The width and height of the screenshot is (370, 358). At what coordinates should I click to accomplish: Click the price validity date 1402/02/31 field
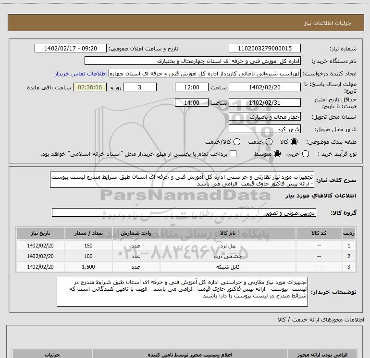pos(264,103)
